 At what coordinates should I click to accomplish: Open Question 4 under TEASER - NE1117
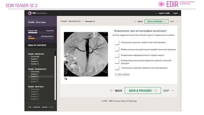point(35,99)
